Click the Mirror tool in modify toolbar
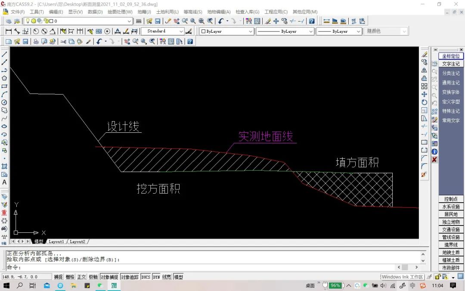This screenshot has height=291, width=465. tap(425, 70)
